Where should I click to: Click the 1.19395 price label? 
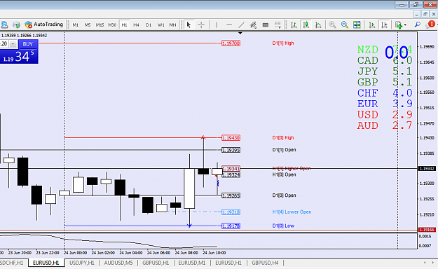coord(231,150)
